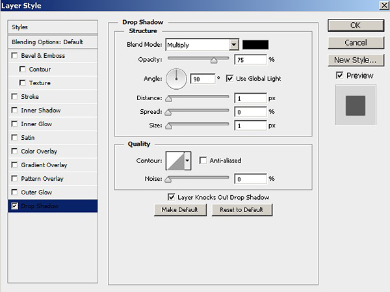Confirm with the OK button
390x292 pixels.
pyautogui.click(x=356, y=25)
